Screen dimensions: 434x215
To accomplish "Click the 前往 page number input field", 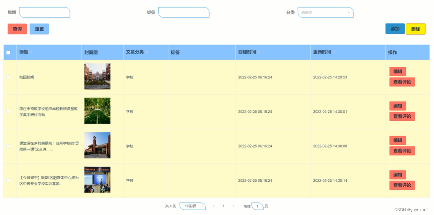I will (x=258, y=206).
